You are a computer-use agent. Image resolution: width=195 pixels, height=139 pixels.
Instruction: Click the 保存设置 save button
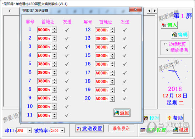tap(153, 130)
